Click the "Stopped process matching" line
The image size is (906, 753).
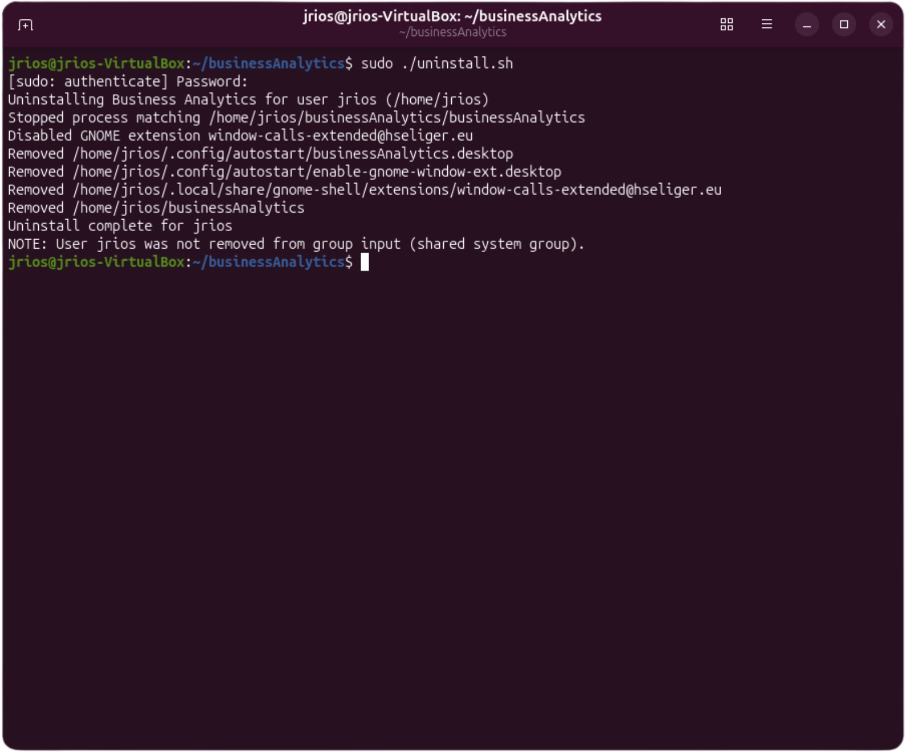click(x=296, y=118)
